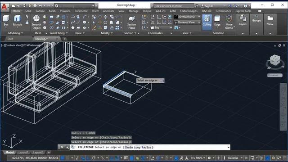Expand the Draw panel
288x162 pixels.
[80, 33]
